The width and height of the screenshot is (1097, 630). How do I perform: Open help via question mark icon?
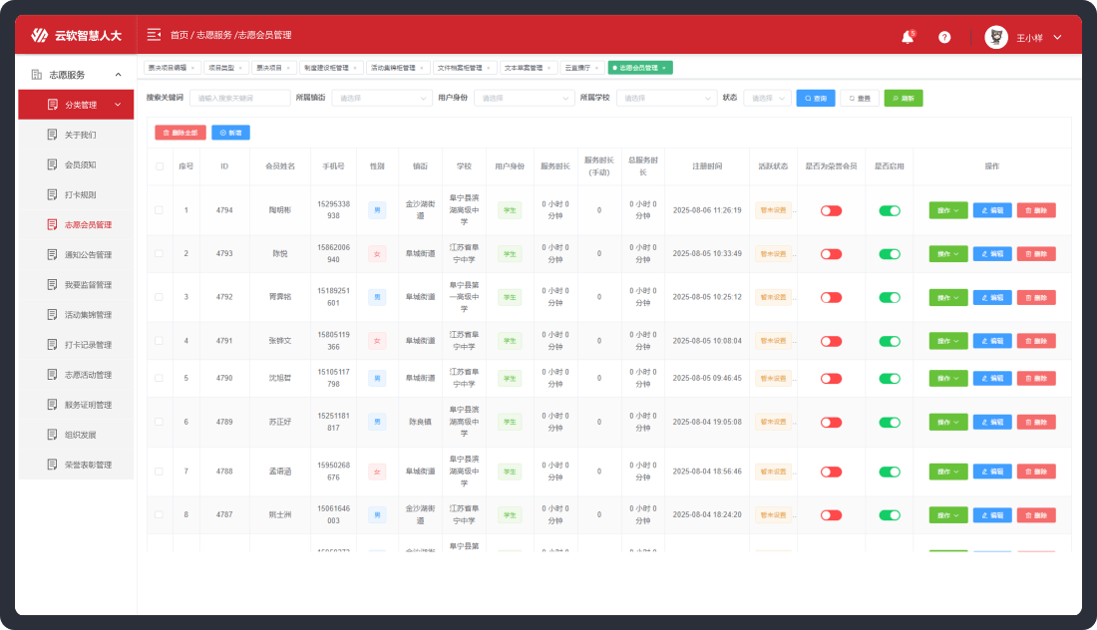point(944,37)
